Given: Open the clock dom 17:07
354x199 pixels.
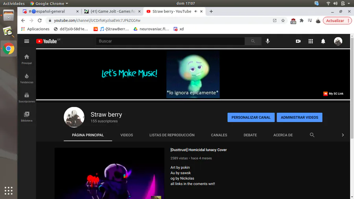Looking at the screenshot, I should pyautogui.click(x=186, y=4).
